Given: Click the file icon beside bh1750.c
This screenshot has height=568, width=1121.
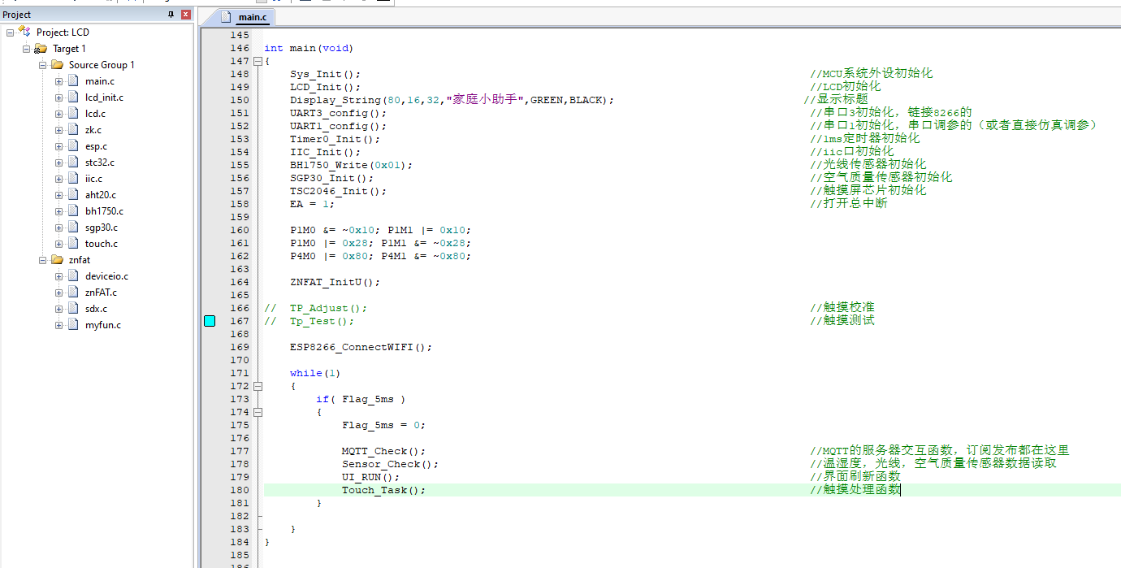Looking at the screenshot, I should tap(73, 210).
